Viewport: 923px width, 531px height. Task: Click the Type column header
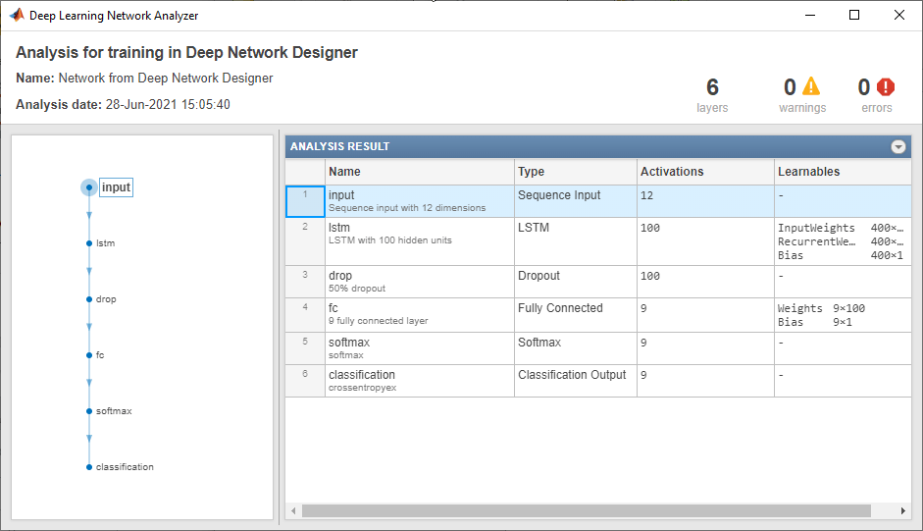[575, 172]
